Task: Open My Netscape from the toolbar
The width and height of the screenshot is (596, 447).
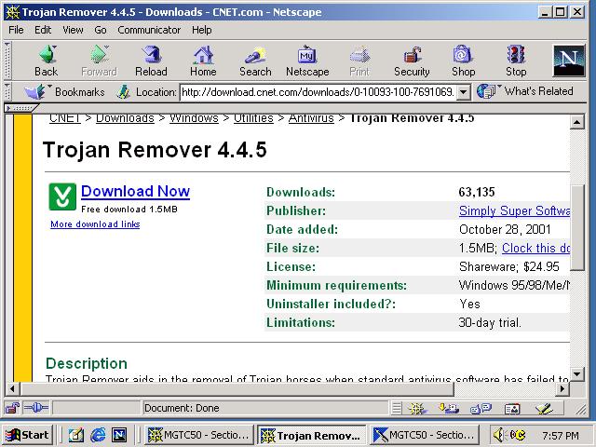Action: (x=307, y=61)
